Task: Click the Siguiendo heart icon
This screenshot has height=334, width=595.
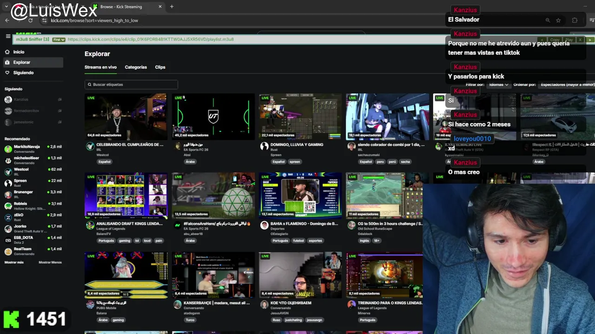Action: click(7, 73)
